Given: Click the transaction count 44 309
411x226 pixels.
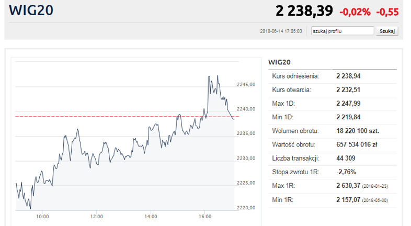Looking at the screenshot, I should tap(346, 159).
